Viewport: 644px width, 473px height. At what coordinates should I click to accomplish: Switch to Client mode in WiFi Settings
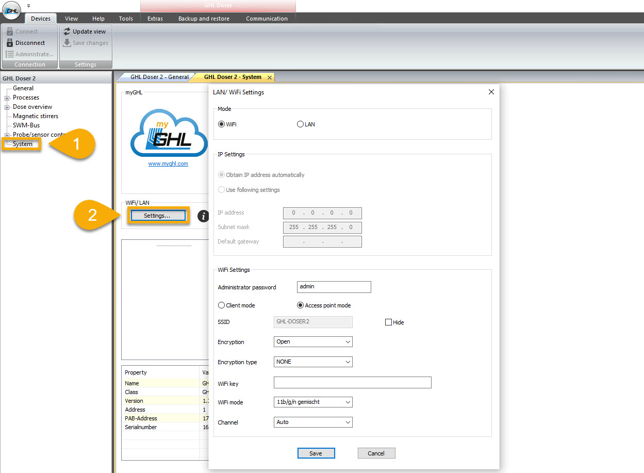222,305
